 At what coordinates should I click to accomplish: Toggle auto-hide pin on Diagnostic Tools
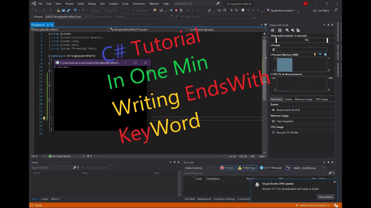(328, 25)
